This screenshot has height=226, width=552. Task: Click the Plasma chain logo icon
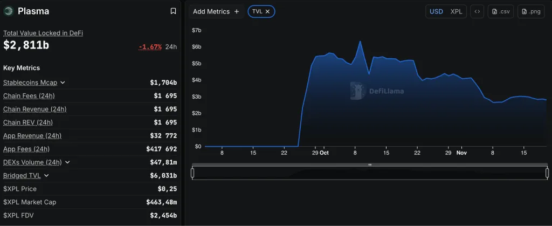[9, 11]
